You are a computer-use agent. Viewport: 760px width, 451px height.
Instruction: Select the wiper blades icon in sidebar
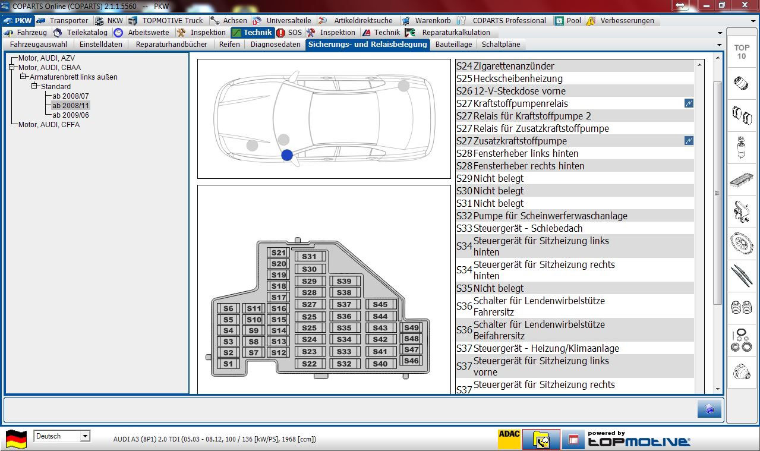point(742,276)
